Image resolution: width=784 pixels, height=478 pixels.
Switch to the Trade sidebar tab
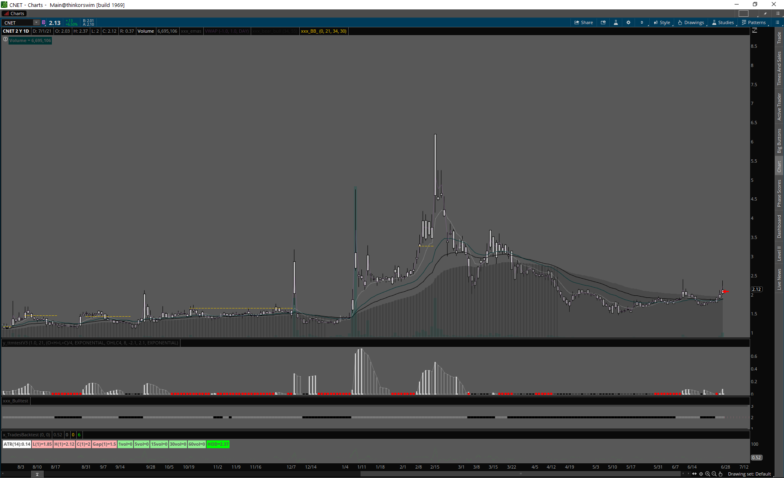coord(779,38)
